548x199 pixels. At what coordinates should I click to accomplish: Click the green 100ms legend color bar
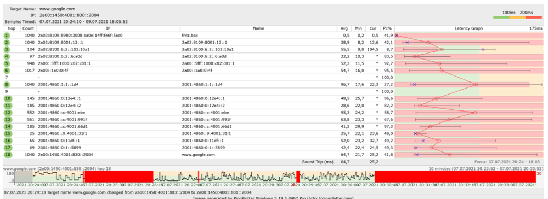click(x=501, y=17)
